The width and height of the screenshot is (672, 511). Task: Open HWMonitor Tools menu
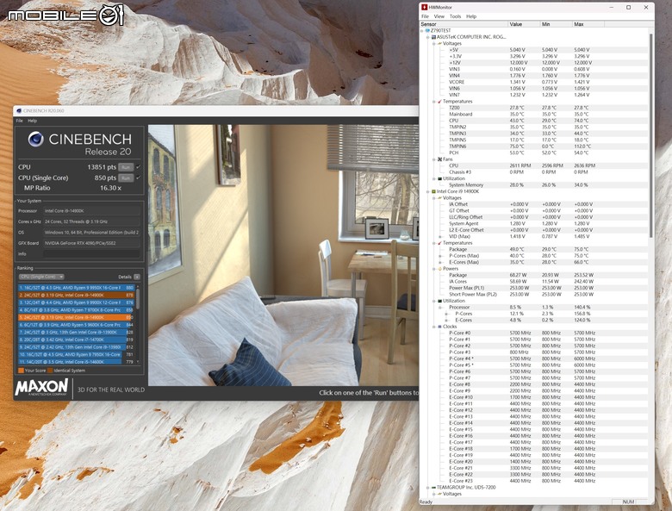click(455, 16)
